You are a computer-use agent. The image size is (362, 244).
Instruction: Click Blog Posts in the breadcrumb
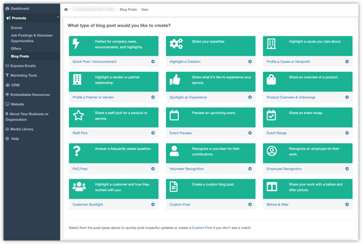click(x=128, y=10)
